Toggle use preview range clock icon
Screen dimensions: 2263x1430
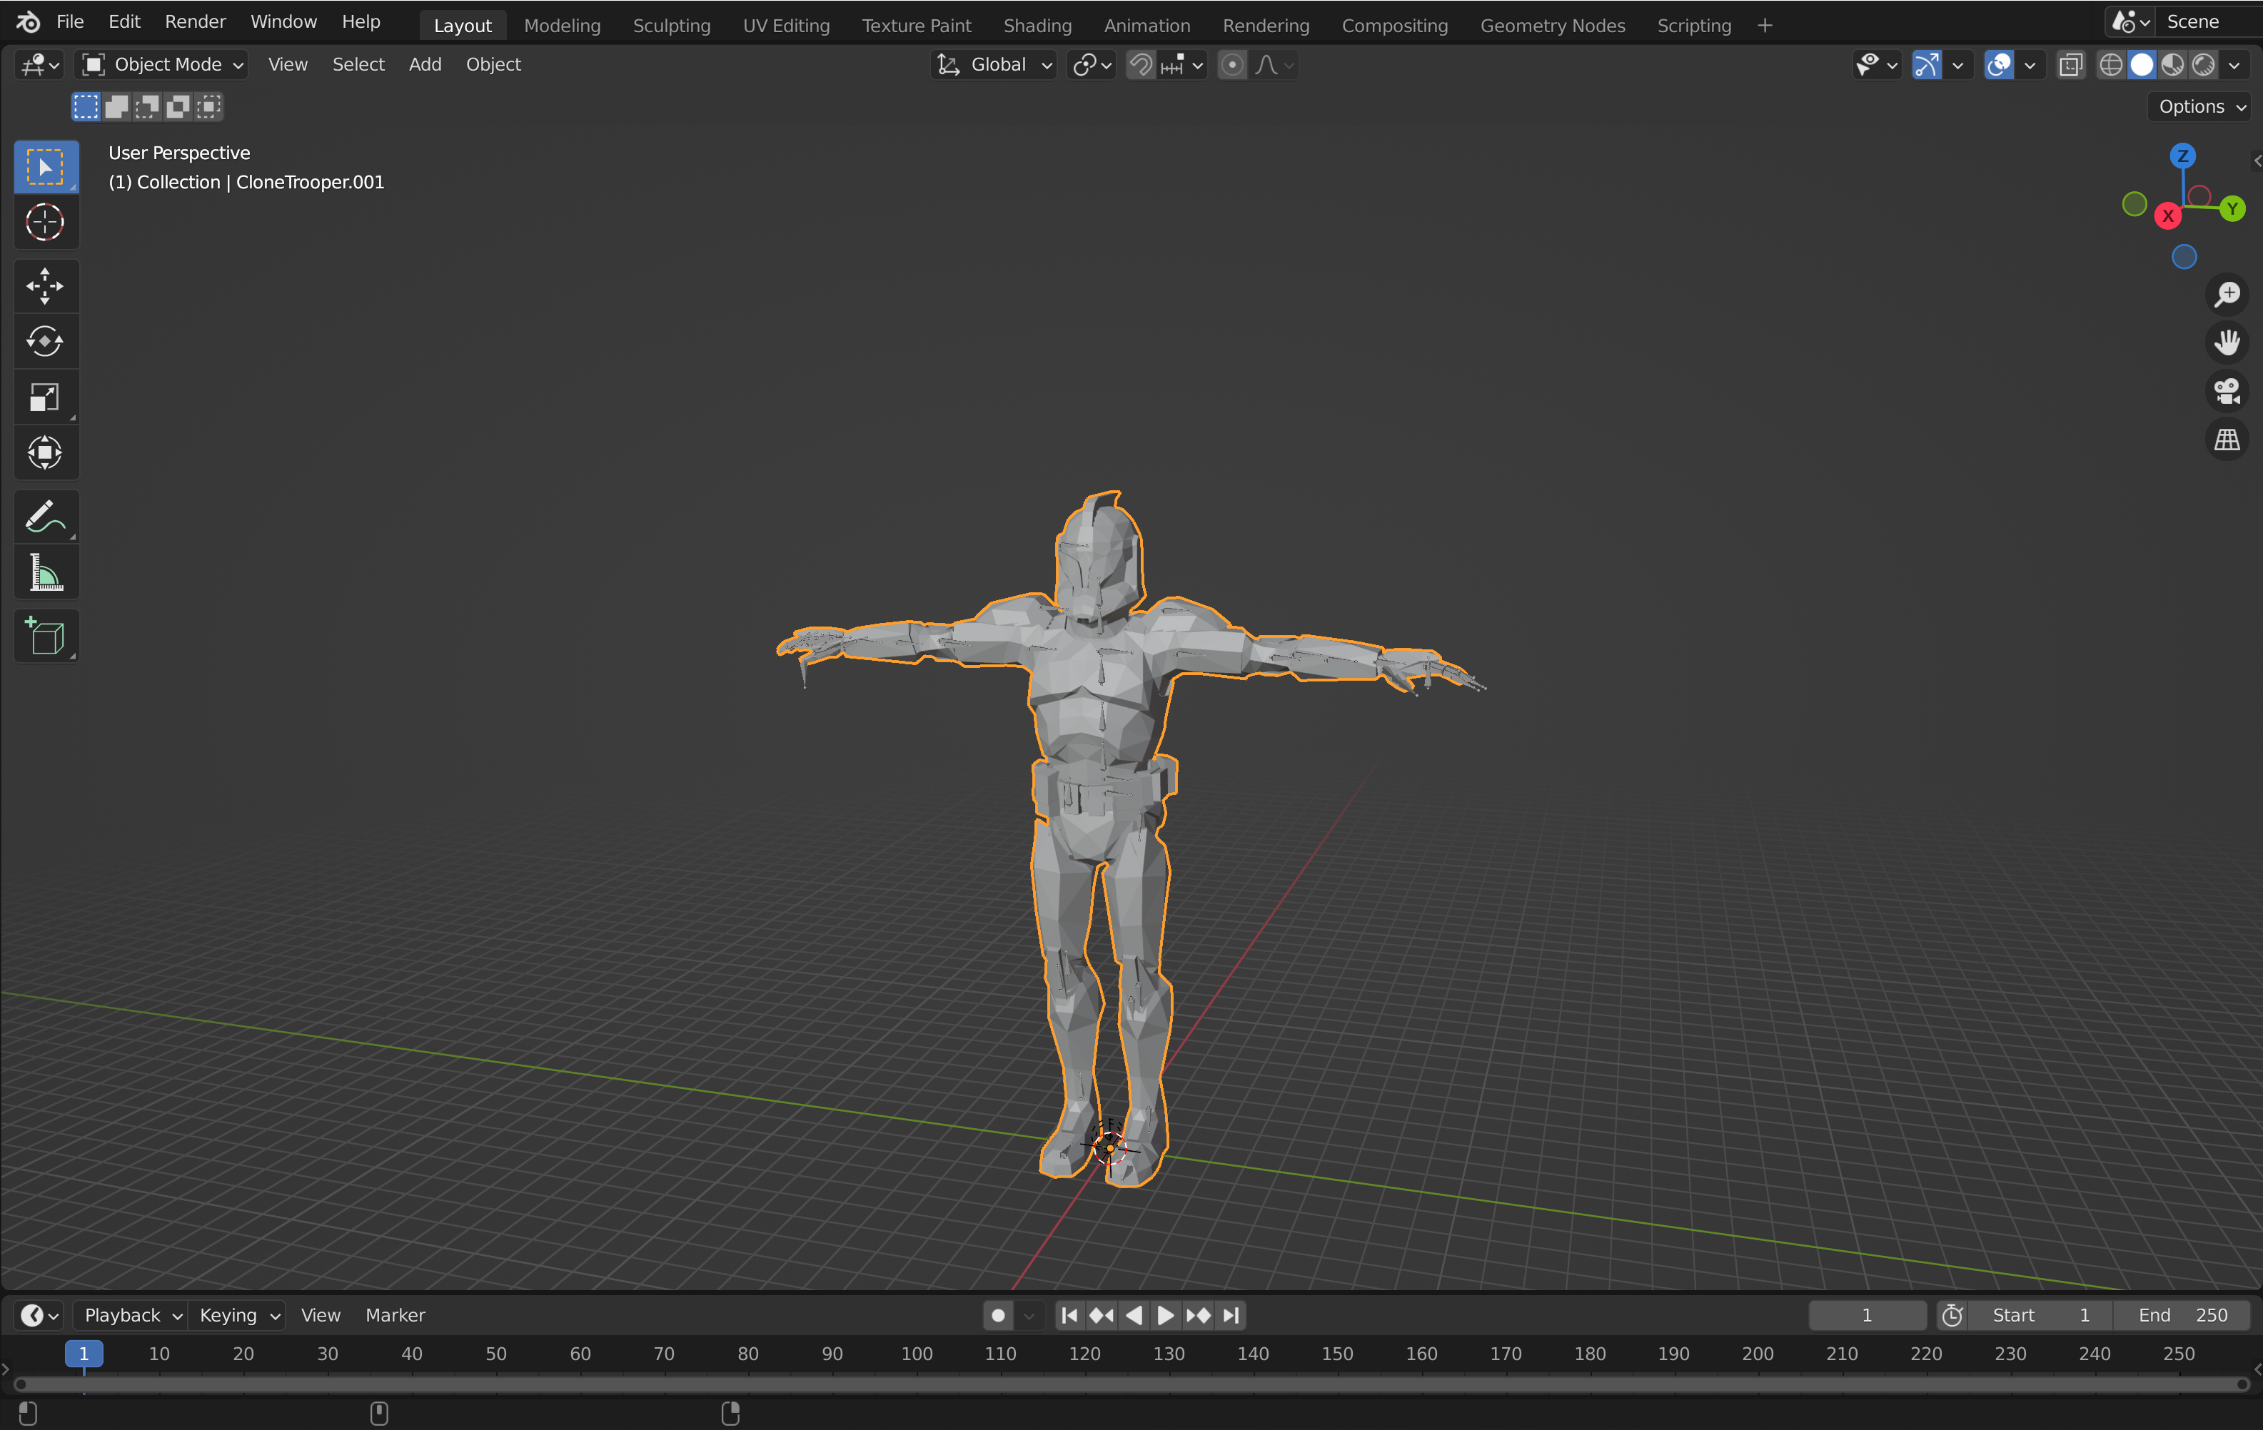click(x=1953, y=1315)
